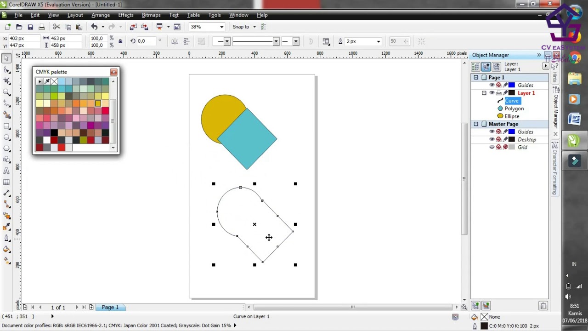Click the Cut scissors icon
Screen dimensions: 588x331
[57, 27]
